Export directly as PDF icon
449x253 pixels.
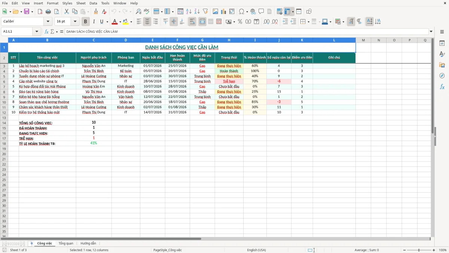pos(40,12)
